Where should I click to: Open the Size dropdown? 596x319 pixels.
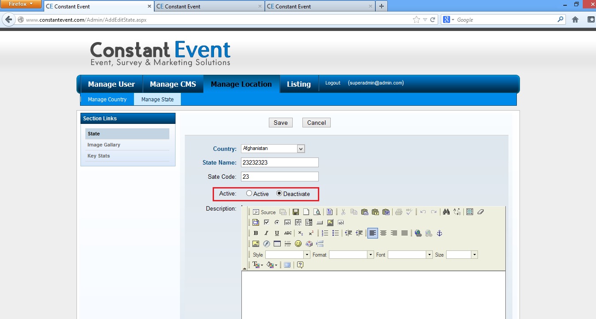[462, 255]
